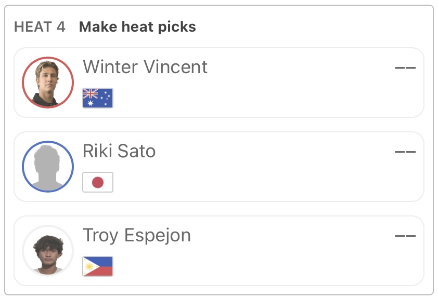Open Winter Vincent's name link

click(145, 67)
